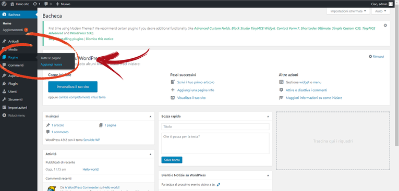This screenshot has width=399, height=191.
Task: Click 'cambia completamente il tuo tema' link
Action: pos(82,97)
